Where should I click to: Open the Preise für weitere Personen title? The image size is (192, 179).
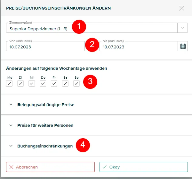[45, 125]
